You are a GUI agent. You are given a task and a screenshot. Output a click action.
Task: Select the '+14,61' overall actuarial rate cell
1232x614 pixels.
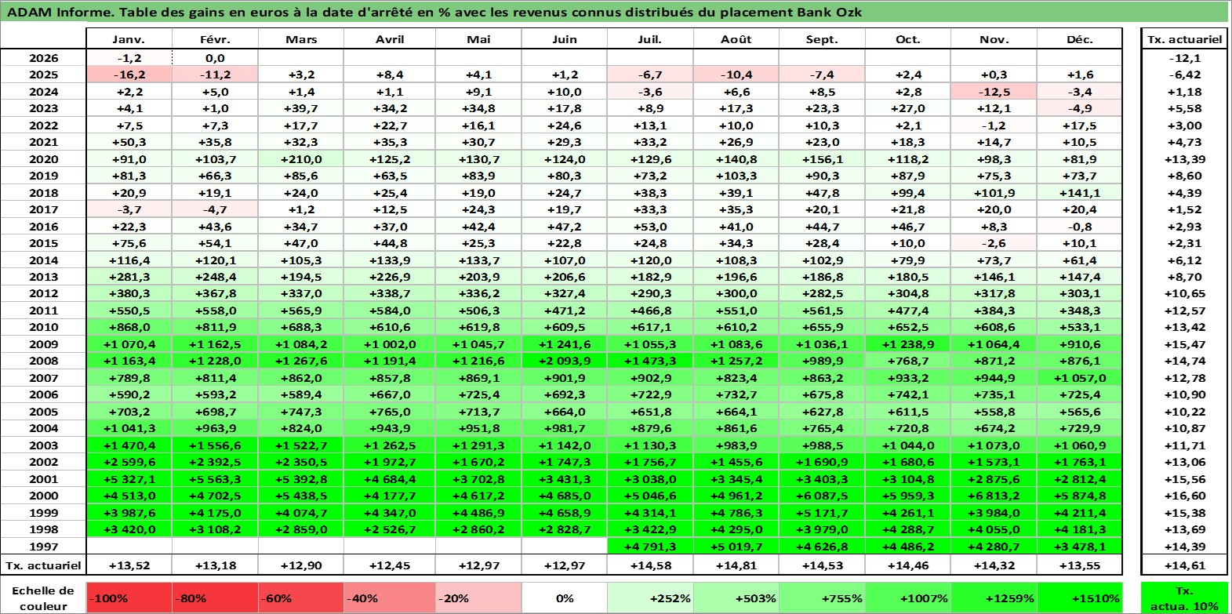(x=1184, y=565)
